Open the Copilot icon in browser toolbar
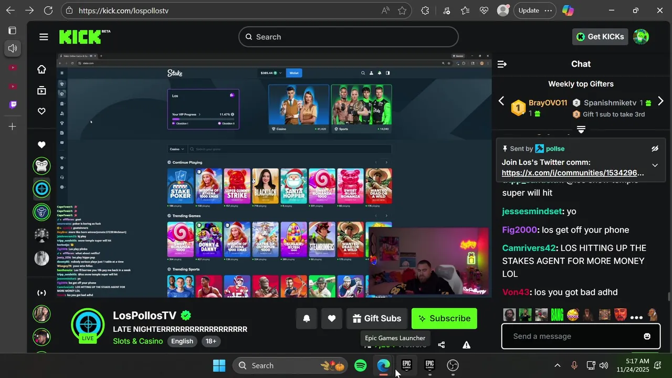 tap(568, 10)
